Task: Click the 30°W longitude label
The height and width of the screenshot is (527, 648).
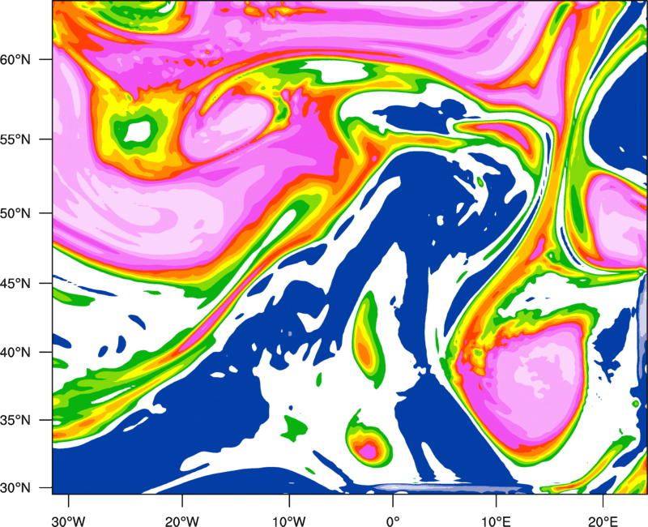Action: pos(69,521)
